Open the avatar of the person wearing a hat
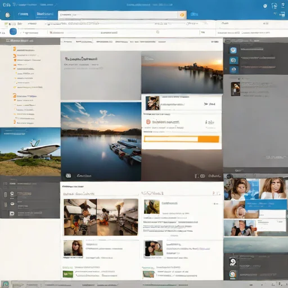Screen dimensions: 288x288 (152, 103)
